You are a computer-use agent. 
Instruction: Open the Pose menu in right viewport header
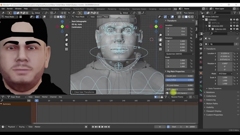(x=106, y=17)
